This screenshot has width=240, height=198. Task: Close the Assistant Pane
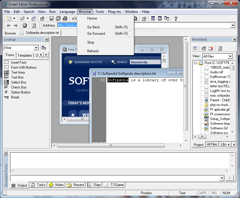[x=6, y=153]
